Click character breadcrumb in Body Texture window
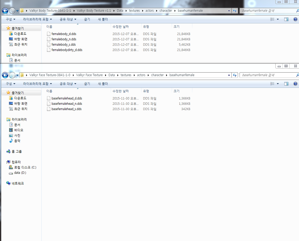Screen dimensions: 299x241 166,11
